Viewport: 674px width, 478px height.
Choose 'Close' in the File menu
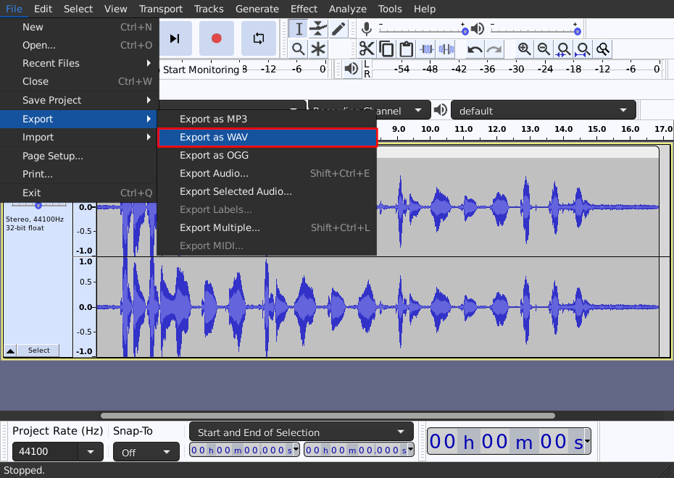[80, 81]
